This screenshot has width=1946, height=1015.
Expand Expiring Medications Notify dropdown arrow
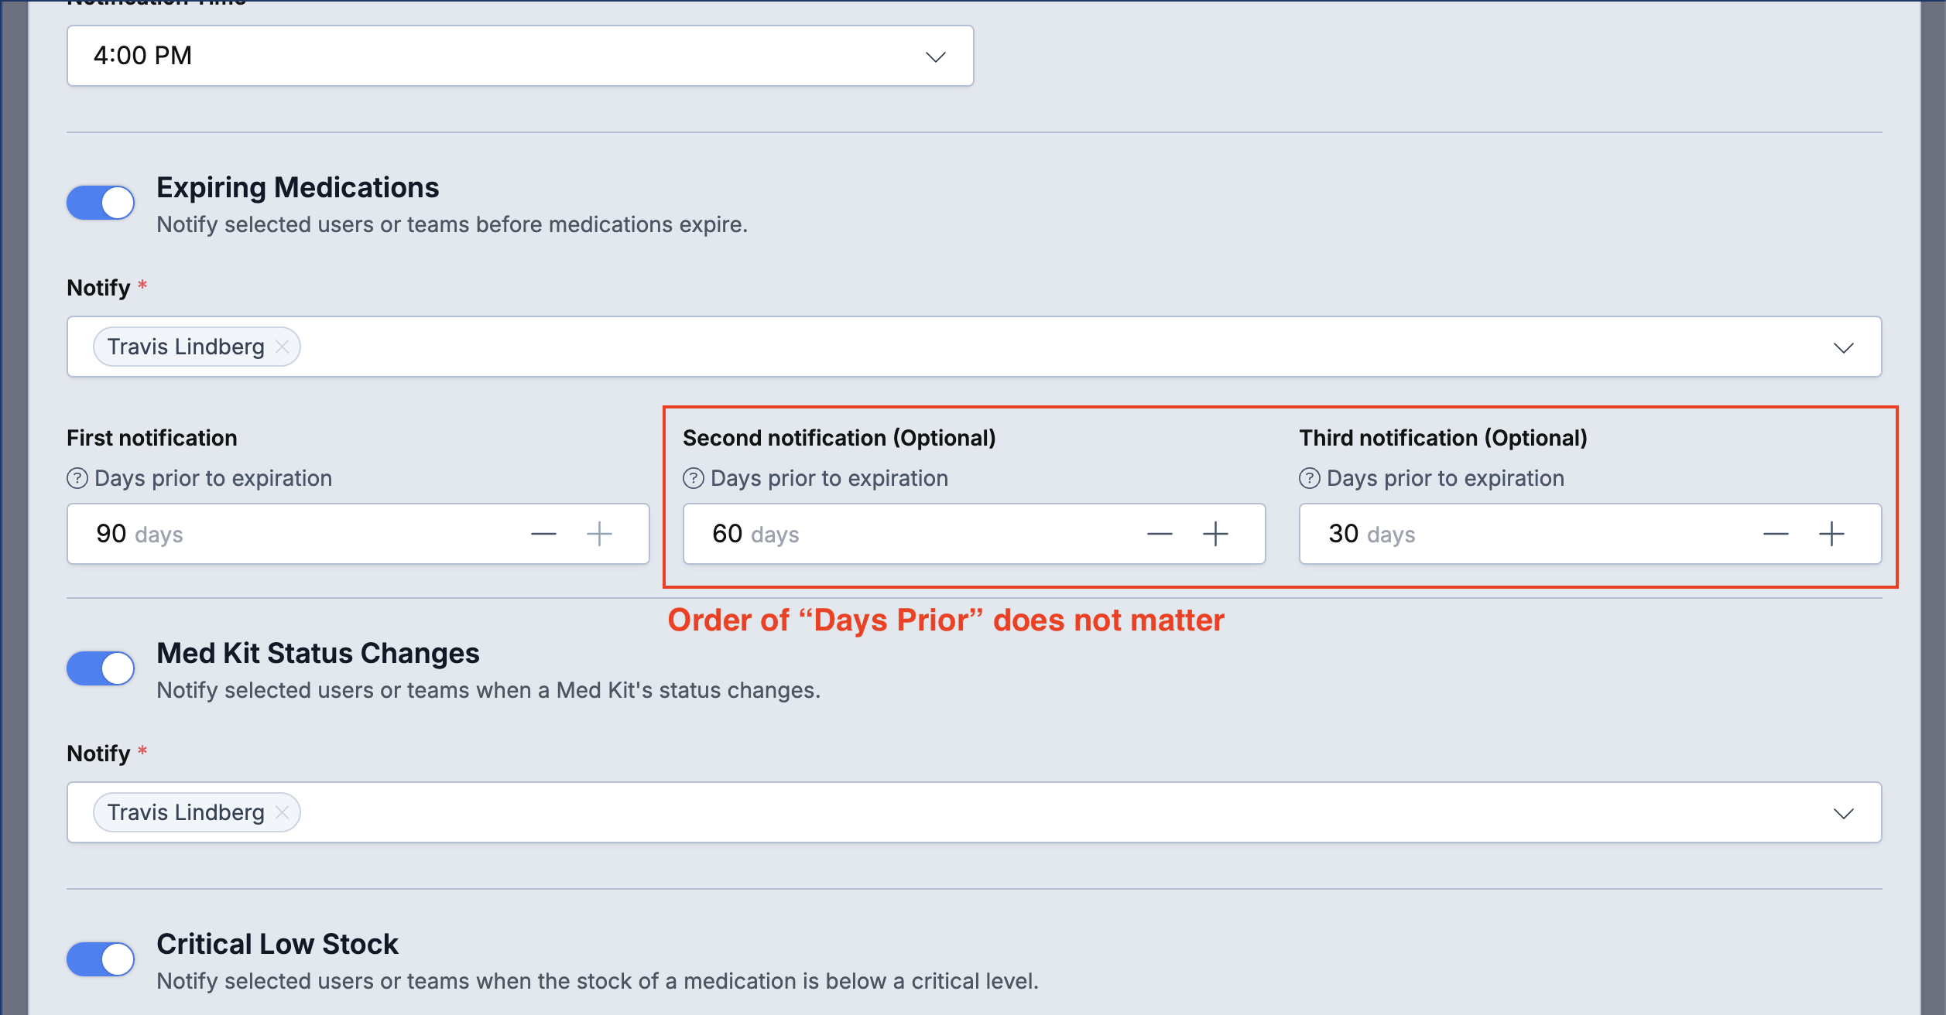1844,347
